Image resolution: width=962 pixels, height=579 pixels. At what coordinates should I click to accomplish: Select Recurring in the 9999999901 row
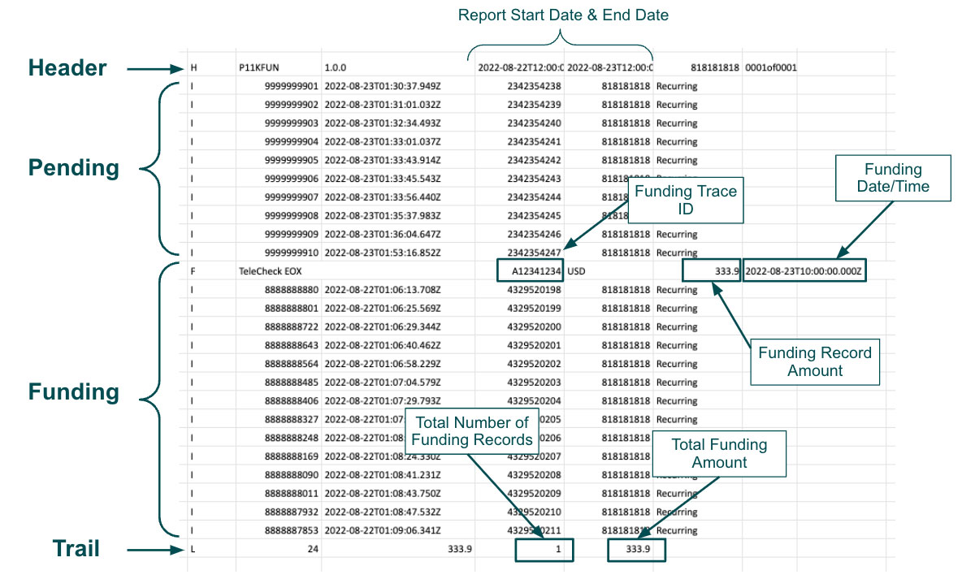pos(677,86)
